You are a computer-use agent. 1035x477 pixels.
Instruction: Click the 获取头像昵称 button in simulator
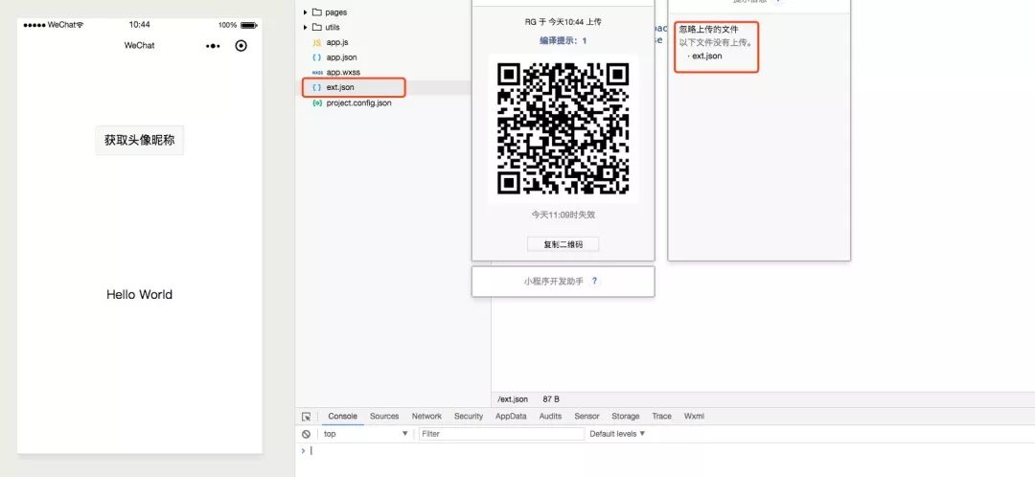pyautogui.click(x=139, y=141)
